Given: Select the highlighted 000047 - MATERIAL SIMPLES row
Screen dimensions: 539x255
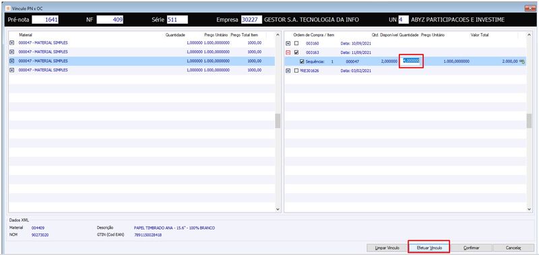Looking at the screenshot, I should click(141, 61).
